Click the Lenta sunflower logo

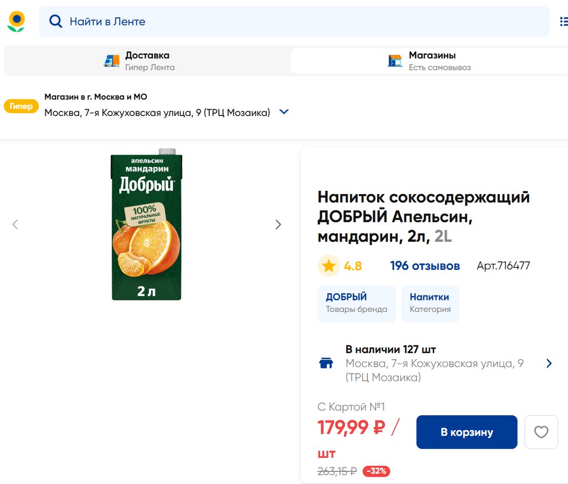tap(16, 22)
